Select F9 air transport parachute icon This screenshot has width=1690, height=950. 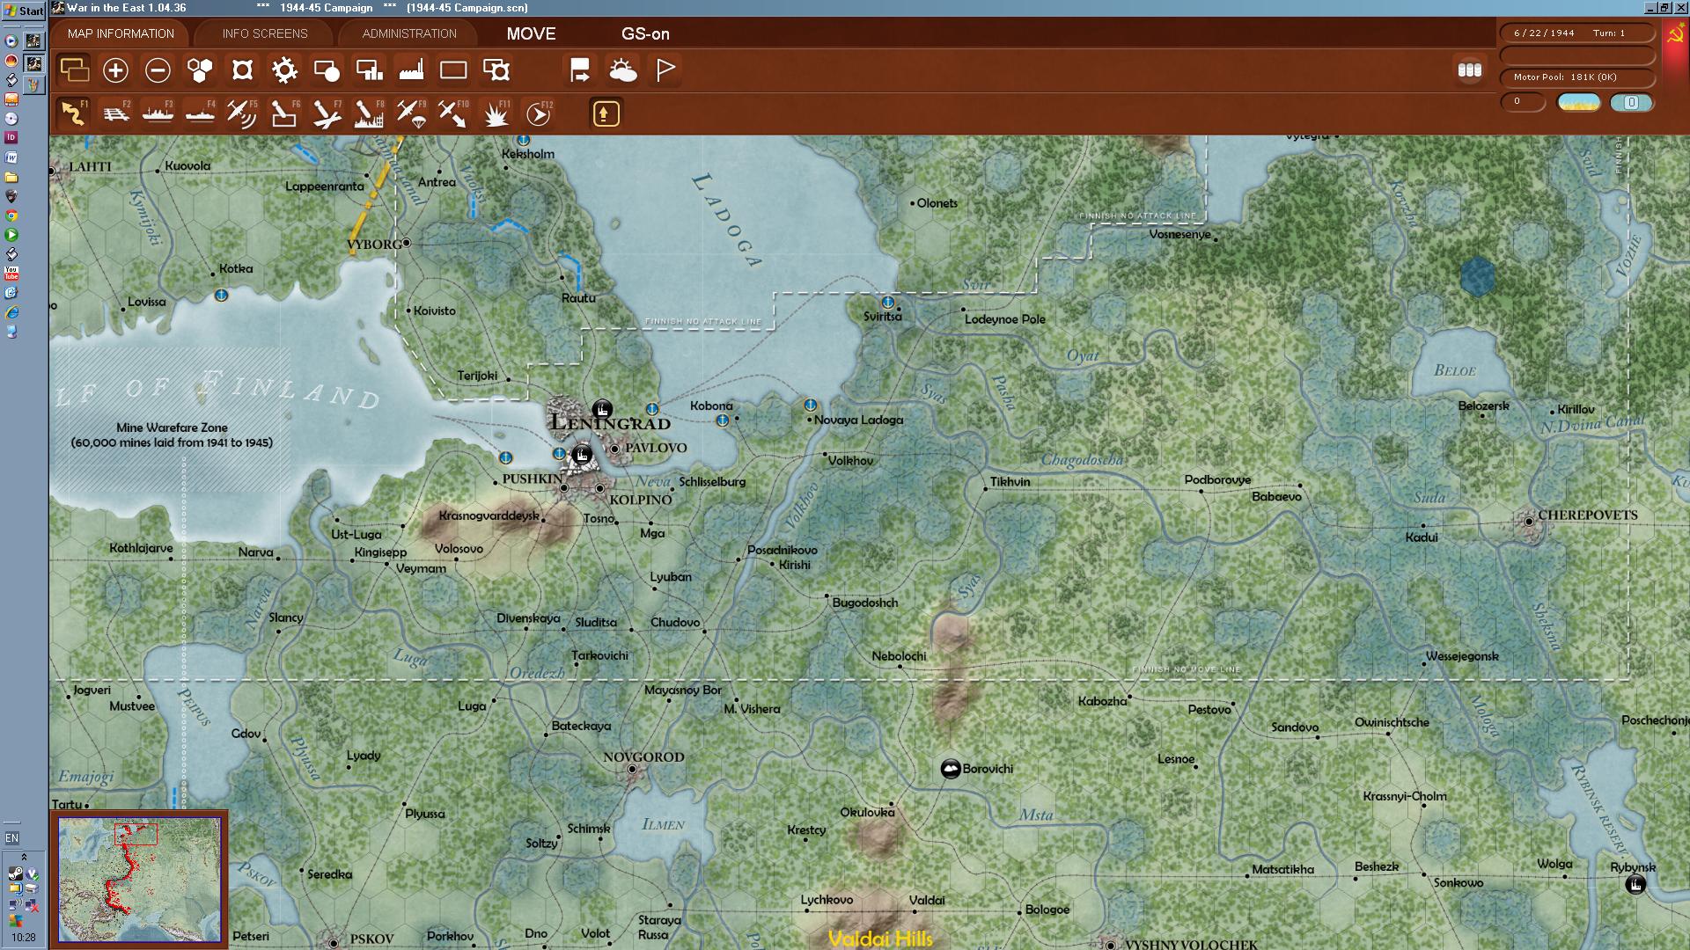pos(411,113)
